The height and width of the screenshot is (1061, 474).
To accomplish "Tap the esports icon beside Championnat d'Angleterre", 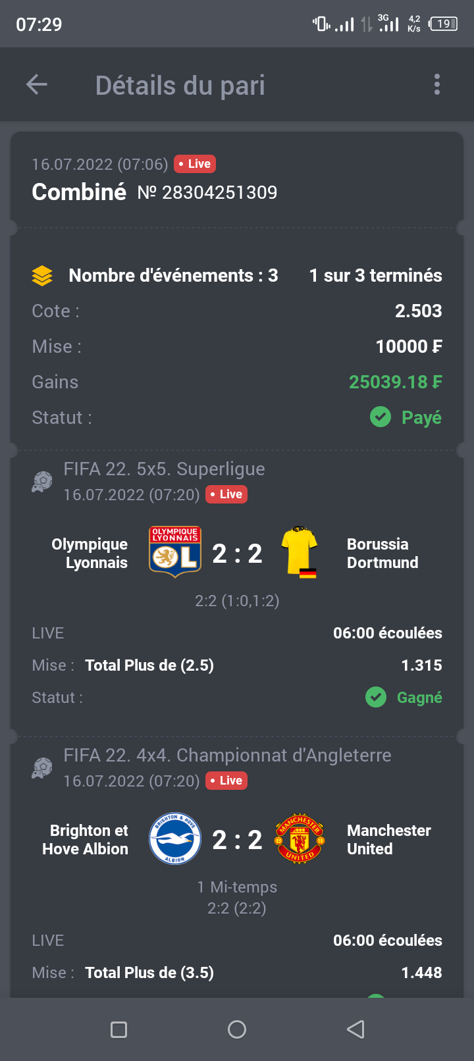I will tap(42, 767).
